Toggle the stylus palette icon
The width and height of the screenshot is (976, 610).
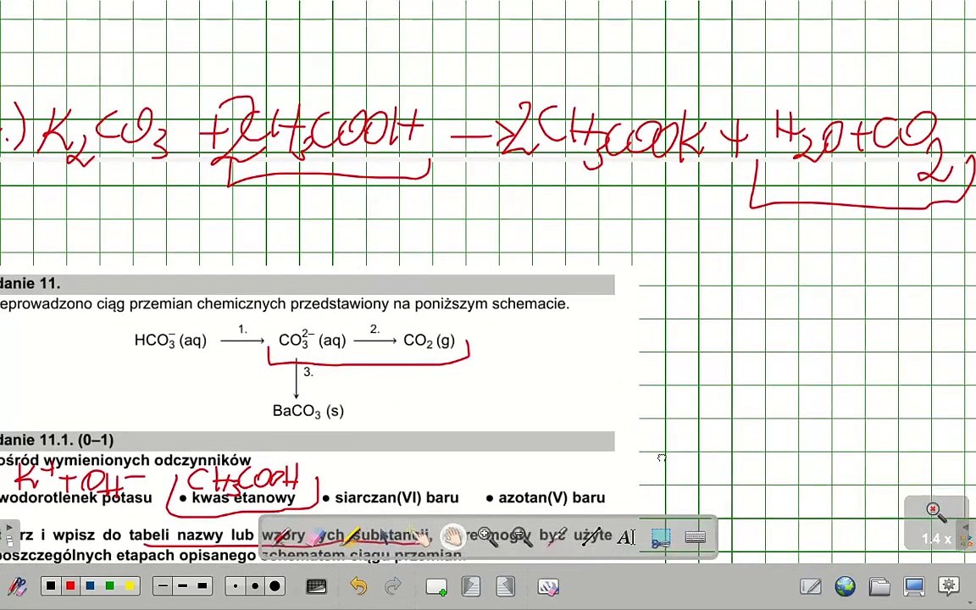pyautogui.click(x=16, y=585)
